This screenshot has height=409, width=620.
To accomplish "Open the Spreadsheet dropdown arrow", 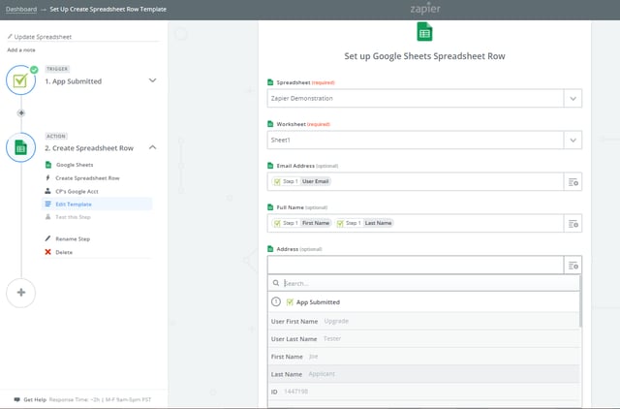I will tap(573, 99).
